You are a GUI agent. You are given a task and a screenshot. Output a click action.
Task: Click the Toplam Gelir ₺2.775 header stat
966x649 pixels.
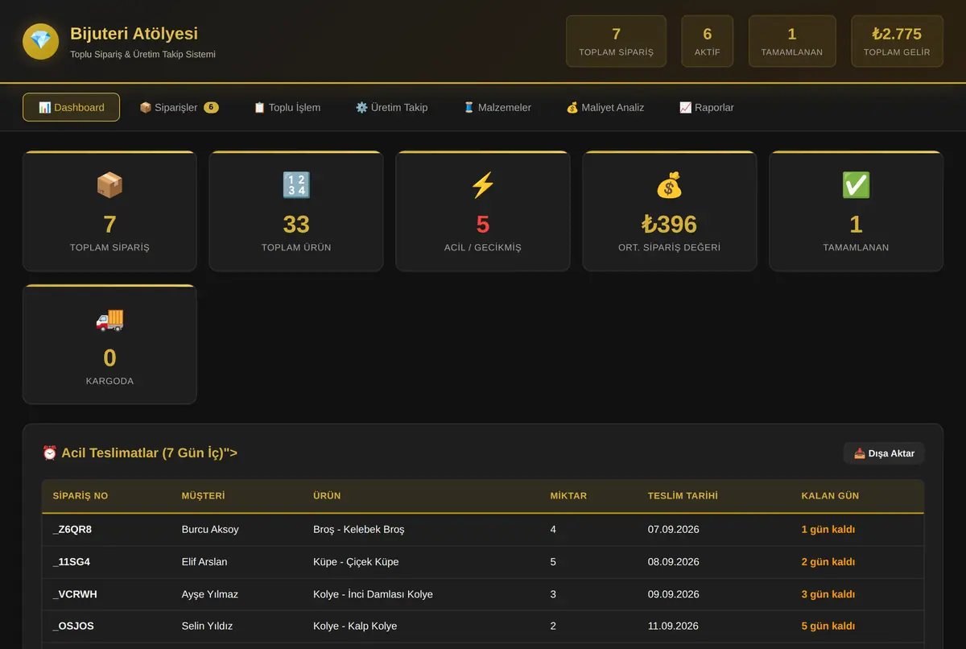pos(897,41)
